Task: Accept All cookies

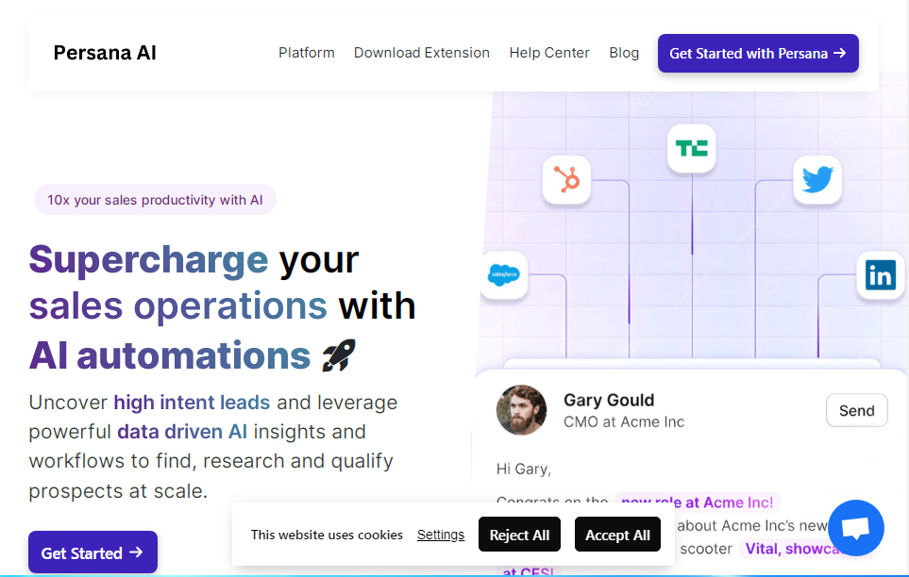Action: (x=617, y=535)
